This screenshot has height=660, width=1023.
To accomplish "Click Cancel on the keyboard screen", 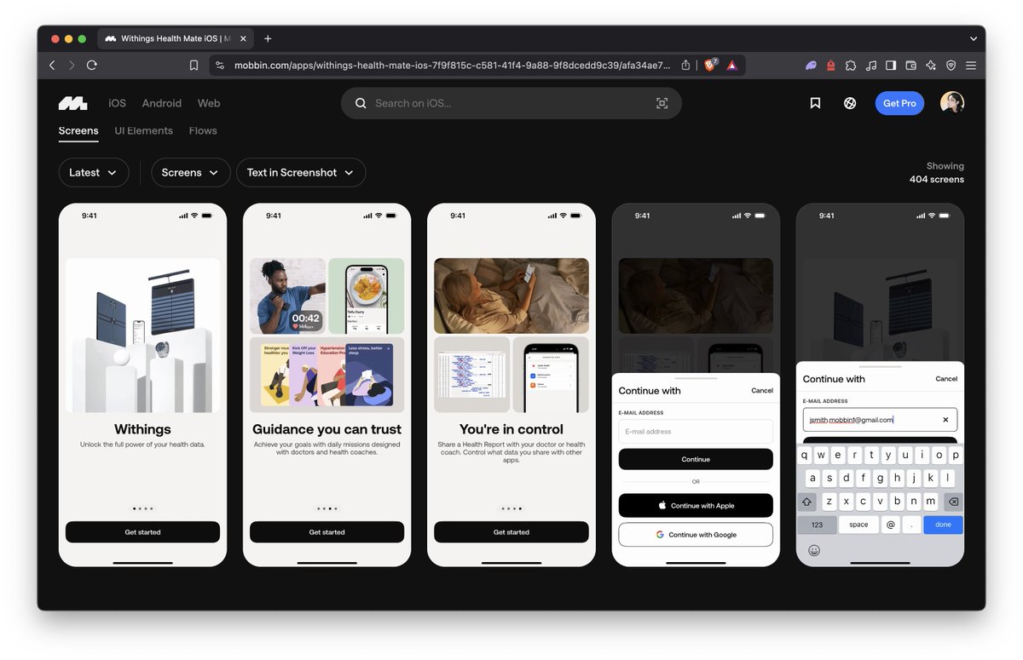I will pyautogui.click(x=946, y=379).
